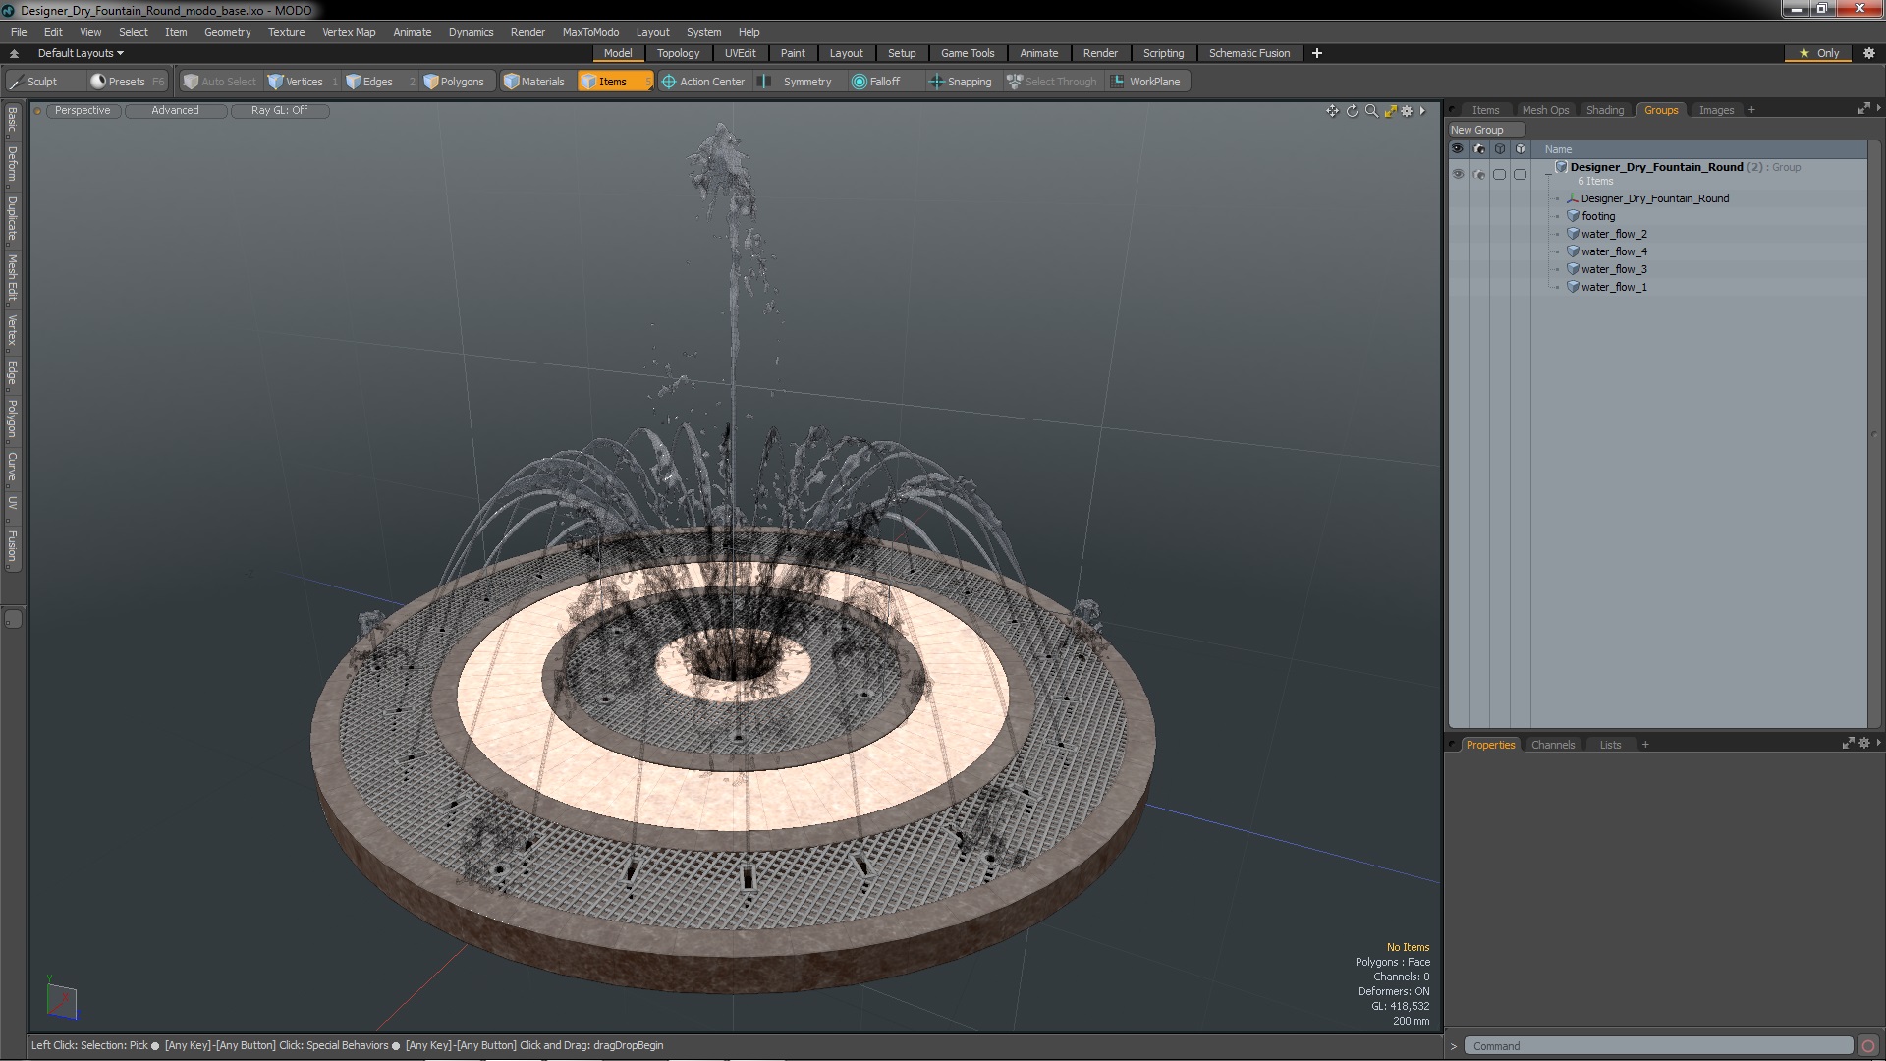Click the camera column header icon
This screenshot has height=1061, width=1886.
click(1479, 149)
